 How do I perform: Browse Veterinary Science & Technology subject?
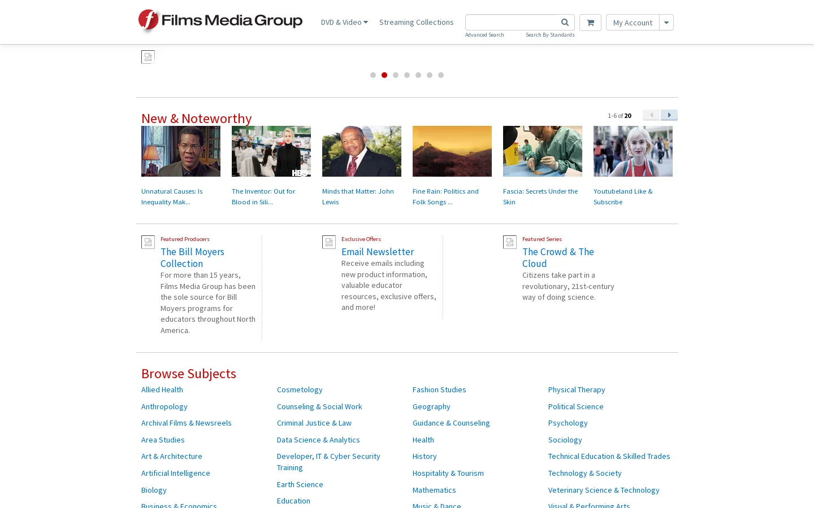(x=604, y=490)
